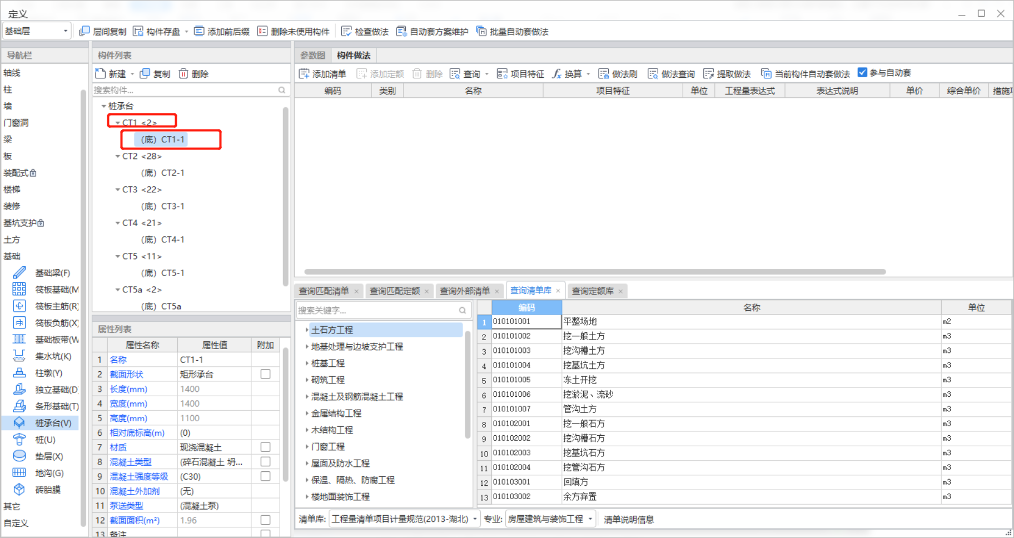Click the 做法刷 icon
The width and height of the screenshot is (1014, 538).
point(604,73)
